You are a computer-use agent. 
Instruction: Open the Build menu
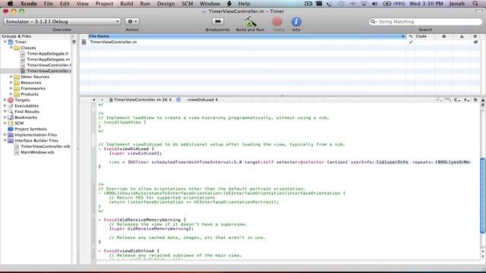coord(127,4)
